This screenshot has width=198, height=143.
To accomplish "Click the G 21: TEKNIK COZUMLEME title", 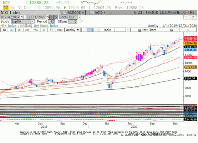I will 164,13.
